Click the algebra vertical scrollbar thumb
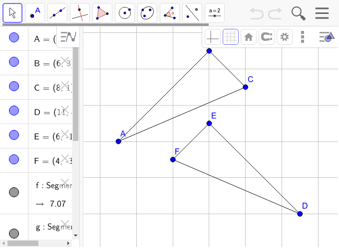The height and width of the screenshot is (248, 339). [x=76, y=94]
